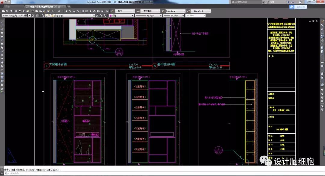Select the Line tool in draw toolbar
This screenshot has height=176, width=325.
click(x=2, y=22)
